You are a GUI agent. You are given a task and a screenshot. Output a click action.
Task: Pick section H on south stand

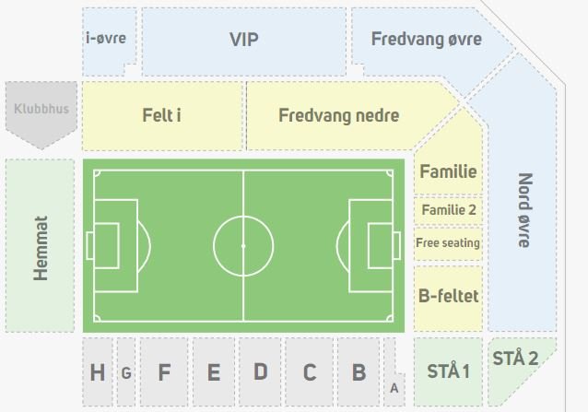tap(97, 371)
